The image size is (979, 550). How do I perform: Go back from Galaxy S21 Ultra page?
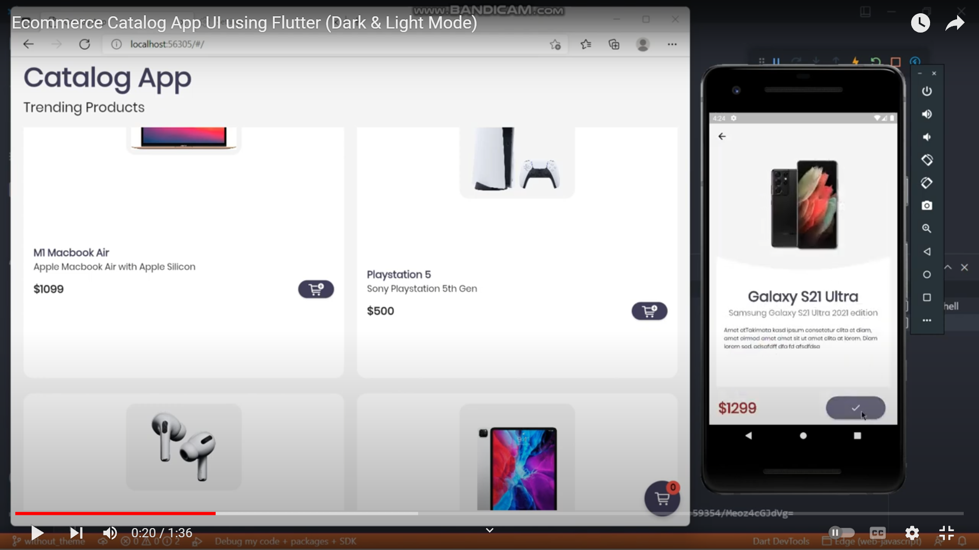pos(722,136)
